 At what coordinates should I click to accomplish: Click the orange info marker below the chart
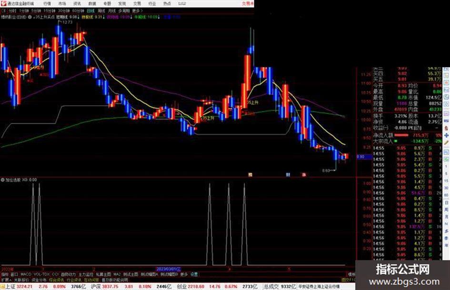click(250, 175)
